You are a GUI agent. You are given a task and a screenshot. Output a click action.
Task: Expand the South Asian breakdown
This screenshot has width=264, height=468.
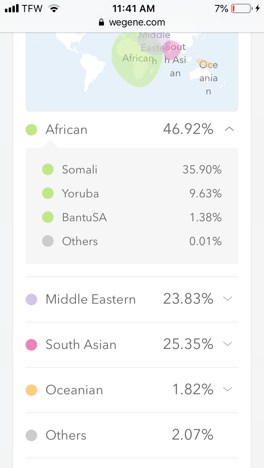(228, 344)
